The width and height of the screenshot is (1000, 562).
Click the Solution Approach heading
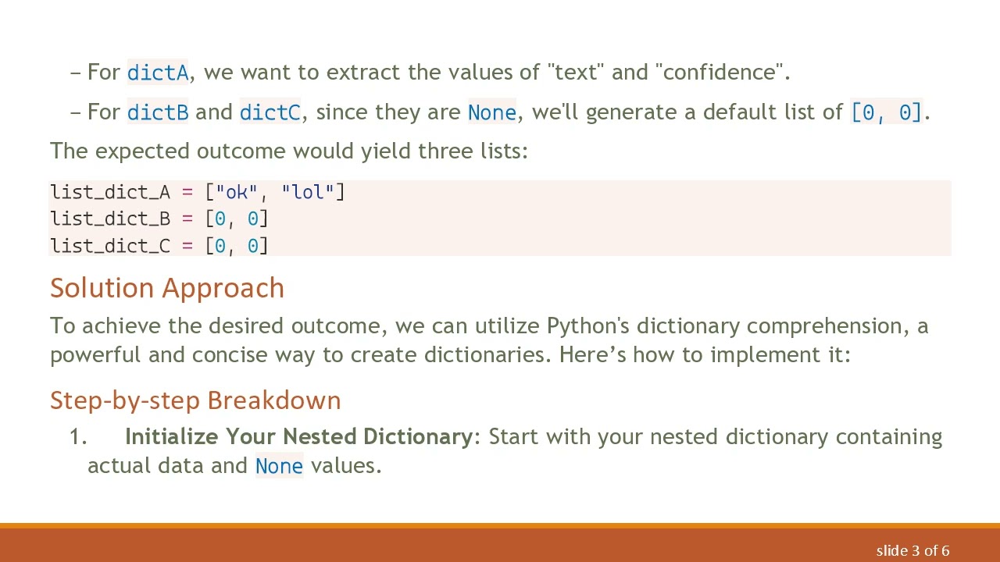click(167, 288)
